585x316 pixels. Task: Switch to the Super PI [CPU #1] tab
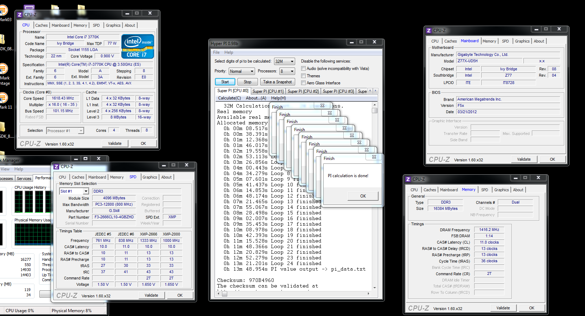(268, 91)
